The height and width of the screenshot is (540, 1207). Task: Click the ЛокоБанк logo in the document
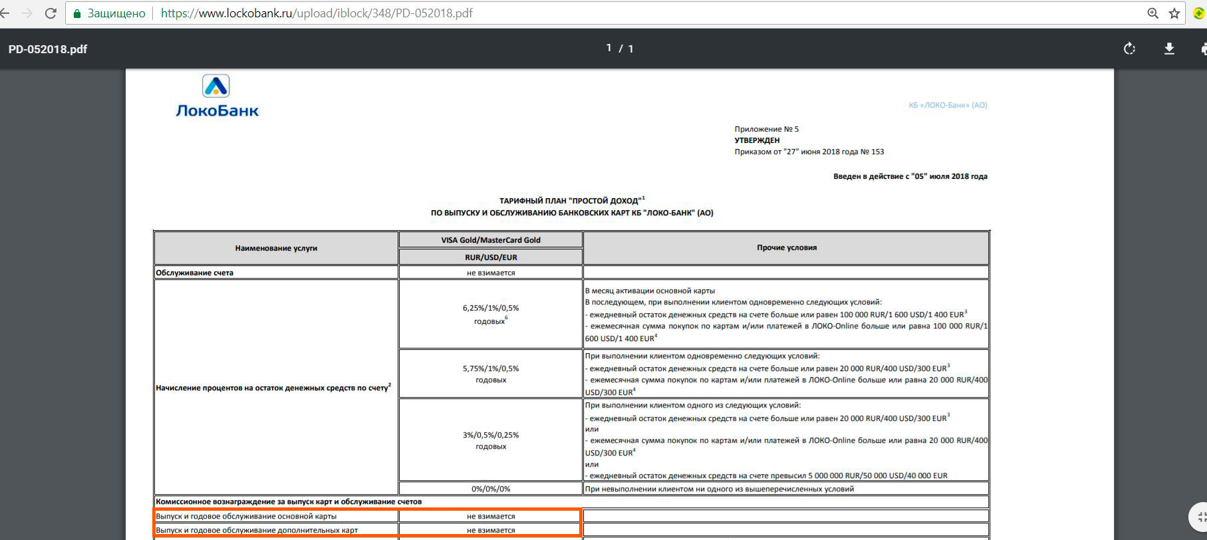coord(217,96)
